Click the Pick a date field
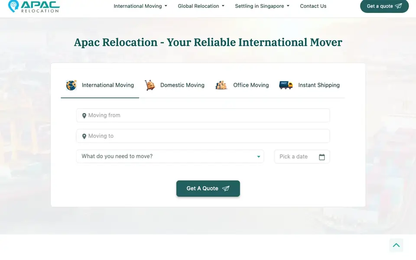The height and width of the screenshot is (260, 416). pos(302,156)
